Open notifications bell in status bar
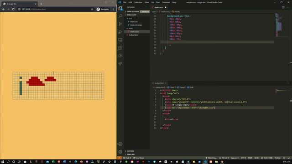This screenshot has height=164, width=292. point(288,158)
